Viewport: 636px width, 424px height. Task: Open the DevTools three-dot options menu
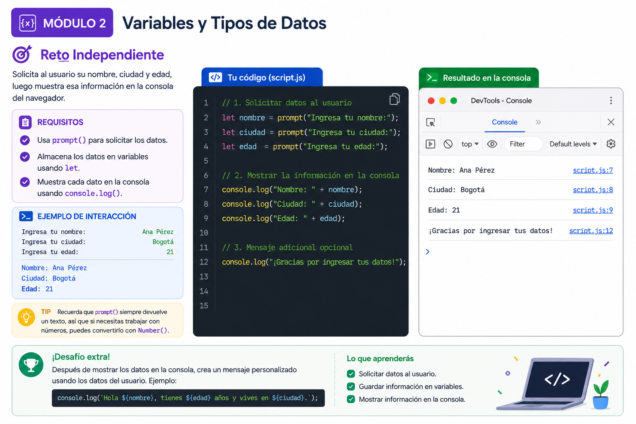[611, 101]
